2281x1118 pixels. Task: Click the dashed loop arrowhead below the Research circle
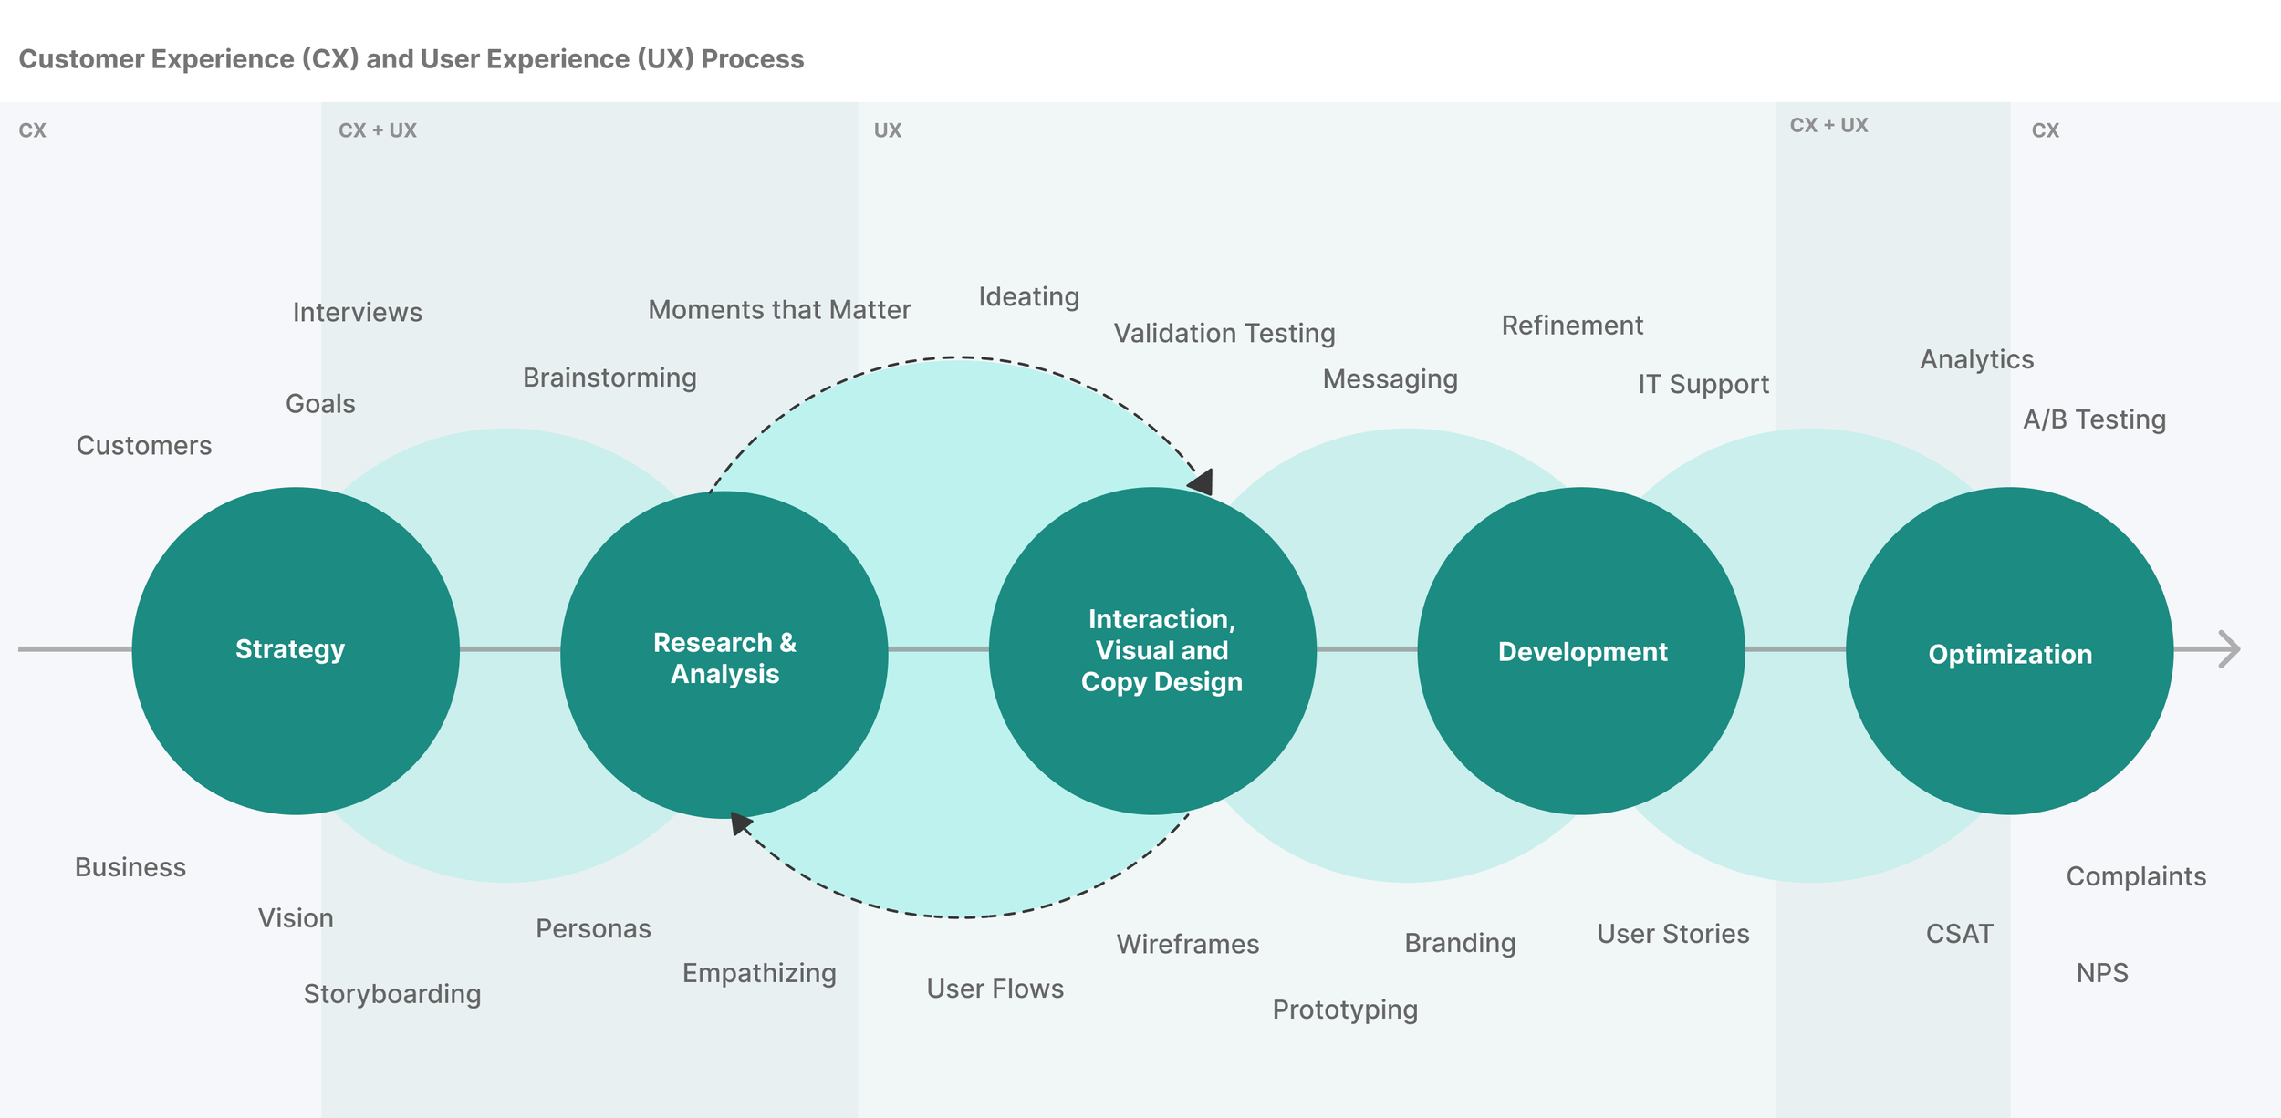click(x=740, y=823)
